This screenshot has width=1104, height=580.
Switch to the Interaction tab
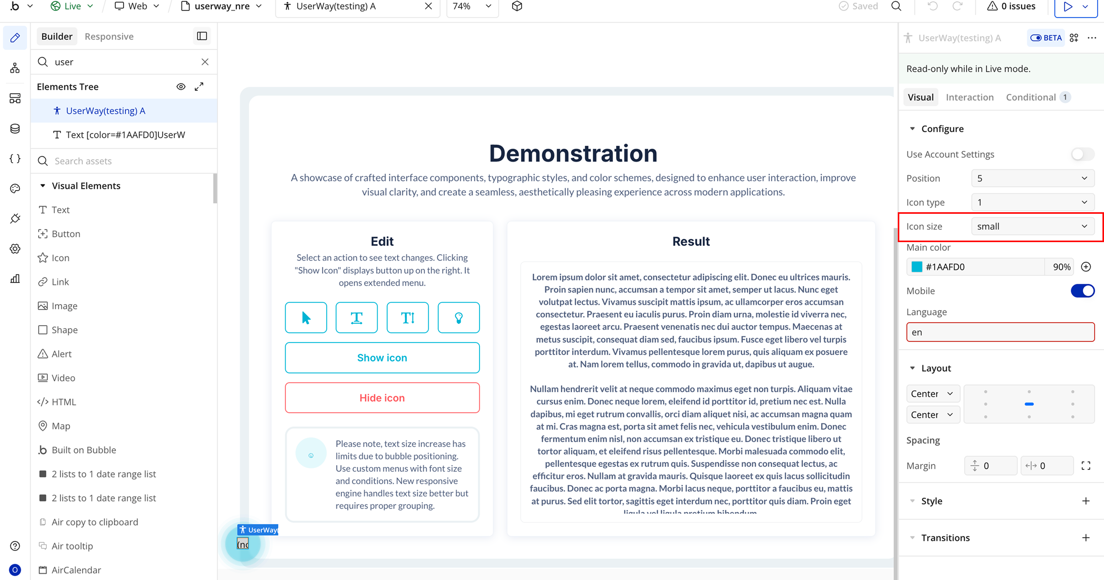(969, 97)
